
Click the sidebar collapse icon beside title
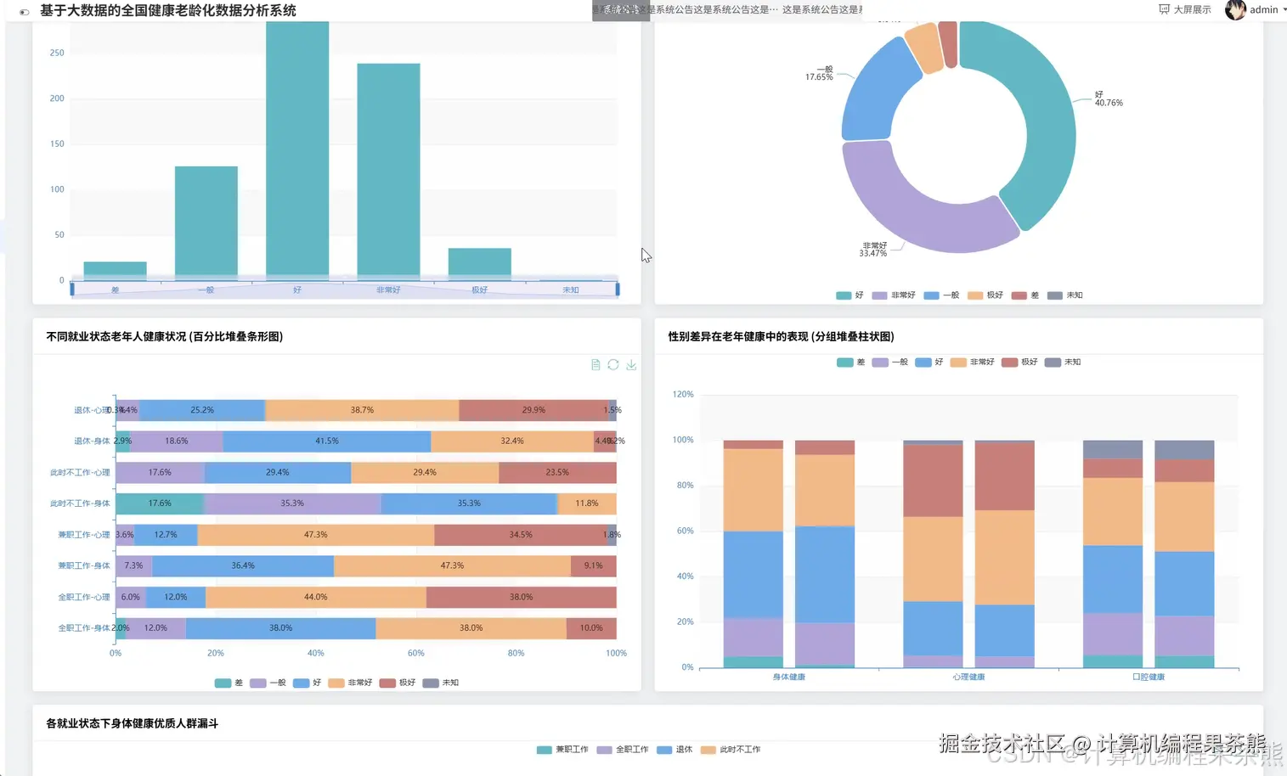(x=24, y=12)
